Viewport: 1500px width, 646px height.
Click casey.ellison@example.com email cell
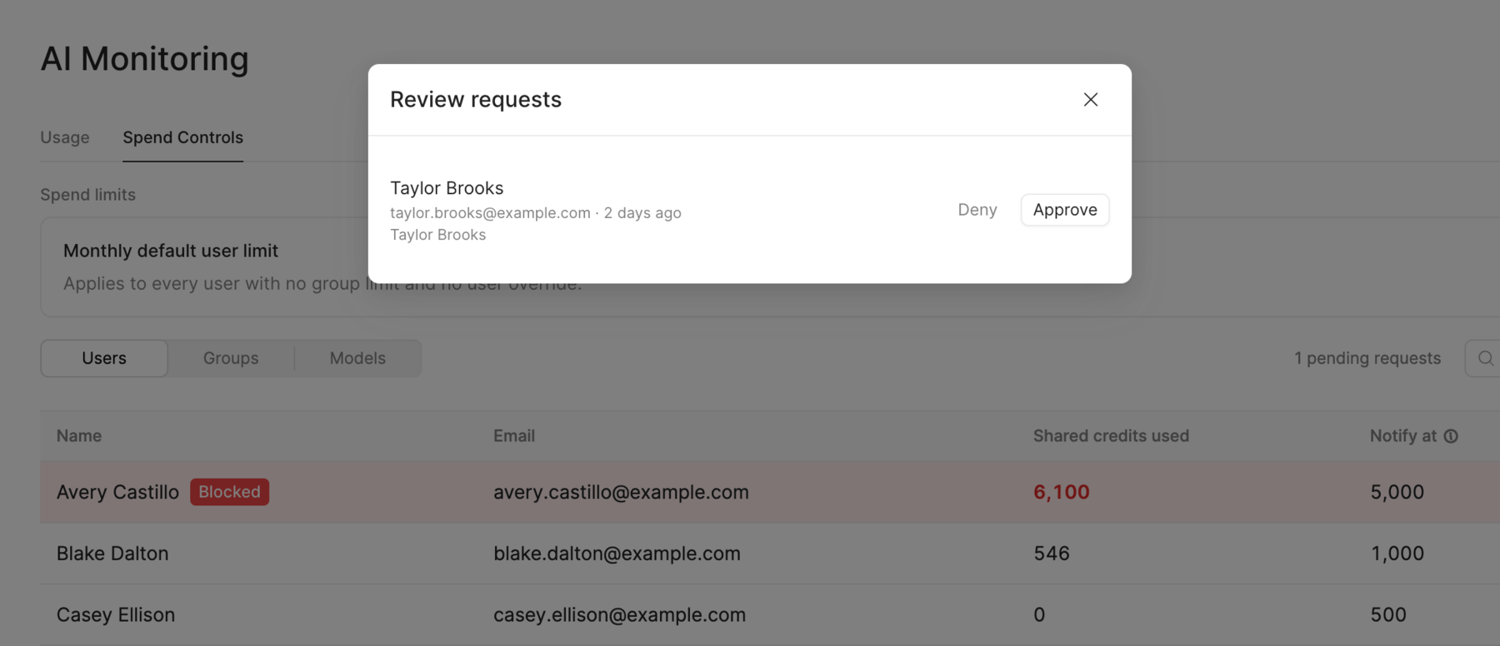[x=619, y=615]
